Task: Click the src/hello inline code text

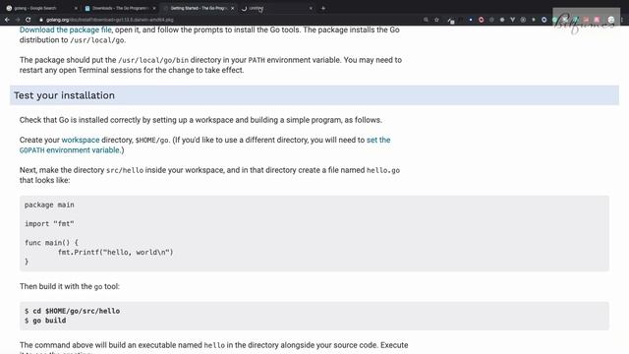Action: tap(125, 170)
